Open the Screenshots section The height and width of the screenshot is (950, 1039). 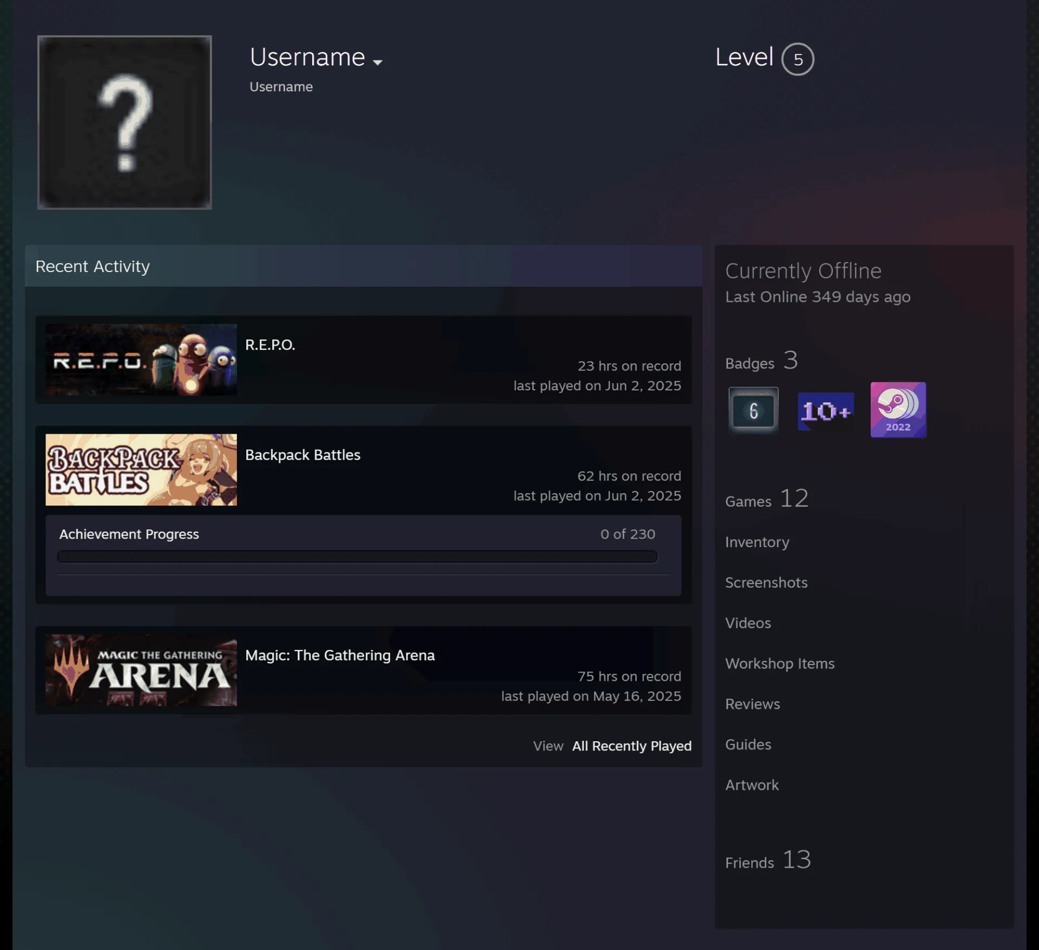coord(766,582)
